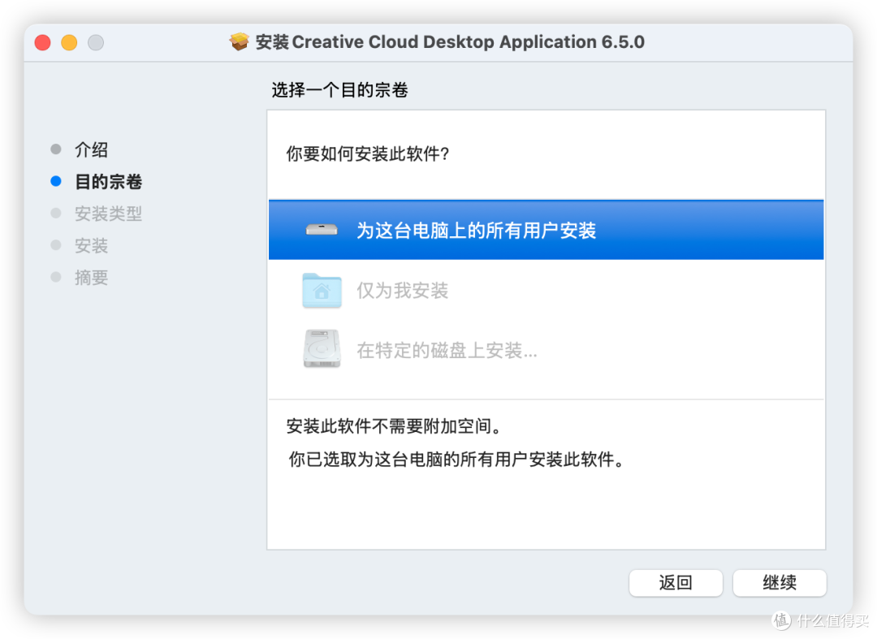877x639 pixels.
Task: Click the hard disk drive icon
Action: point(322,349)
